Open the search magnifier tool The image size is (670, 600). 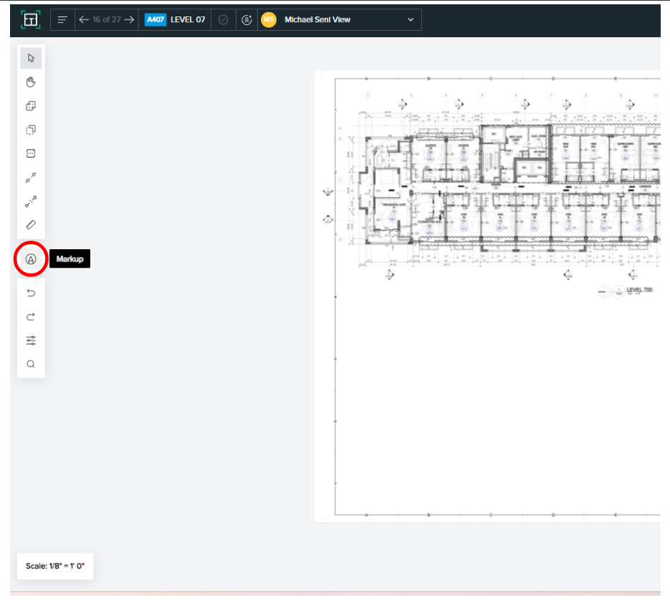31,364
